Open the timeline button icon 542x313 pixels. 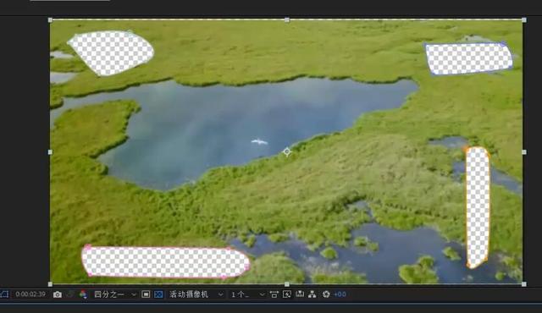(300, 294)
